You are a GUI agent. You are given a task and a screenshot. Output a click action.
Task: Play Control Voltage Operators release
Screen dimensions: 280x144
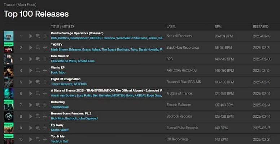click(31, 36)
